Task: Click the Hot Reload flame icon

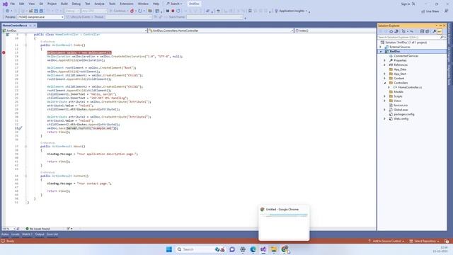Action: pos(132,11)
